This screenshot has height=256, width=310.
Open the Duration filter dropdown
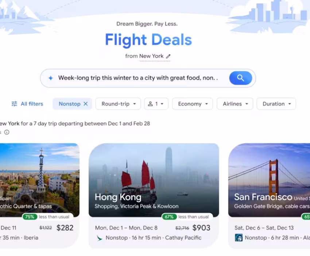coord(276,104)
